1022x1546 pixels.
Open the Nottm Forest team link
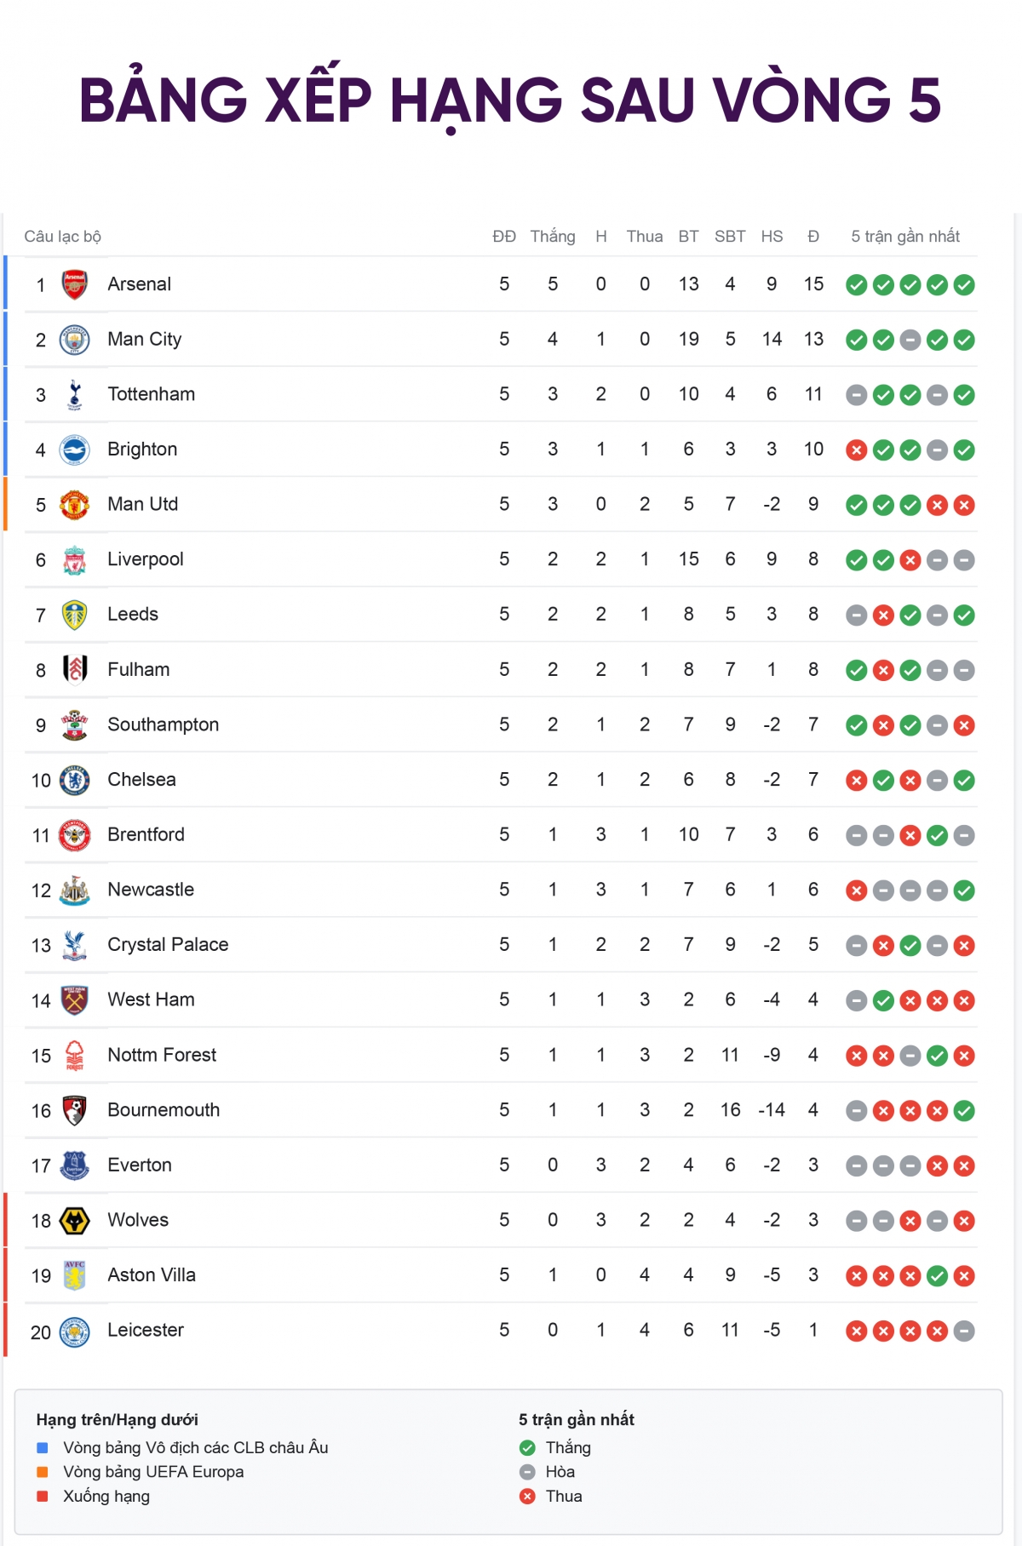pyautogui.click(x=162, y=1055)
